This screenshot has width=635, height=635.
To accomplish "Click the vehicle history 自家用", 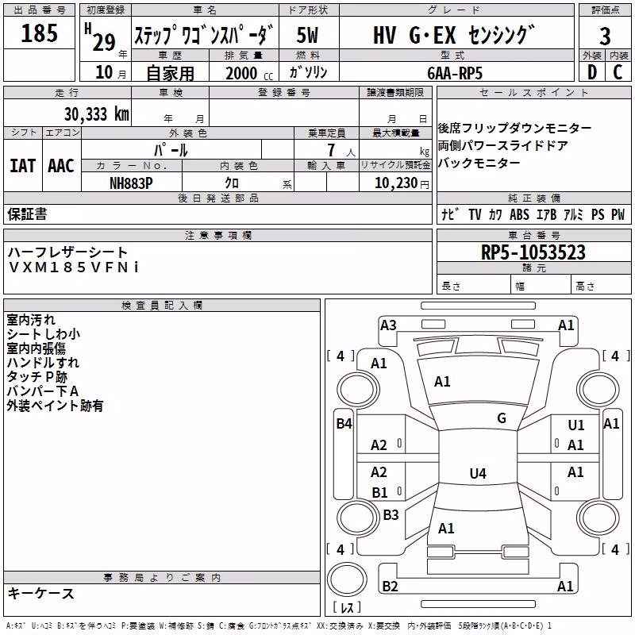I will [x=170, y=73].
